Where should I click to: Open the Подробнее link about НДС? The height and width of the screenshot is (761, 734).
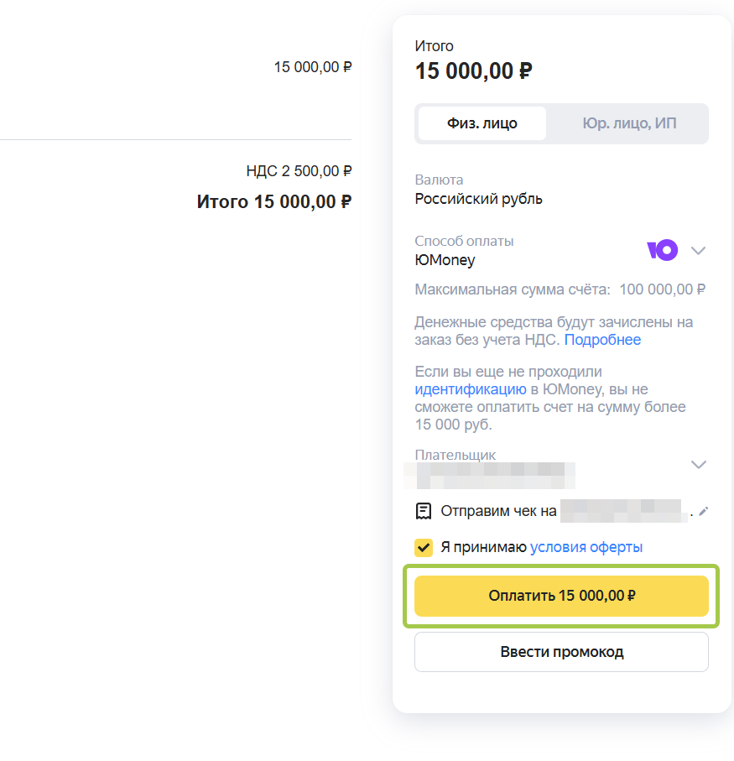(x=602, y=340)
